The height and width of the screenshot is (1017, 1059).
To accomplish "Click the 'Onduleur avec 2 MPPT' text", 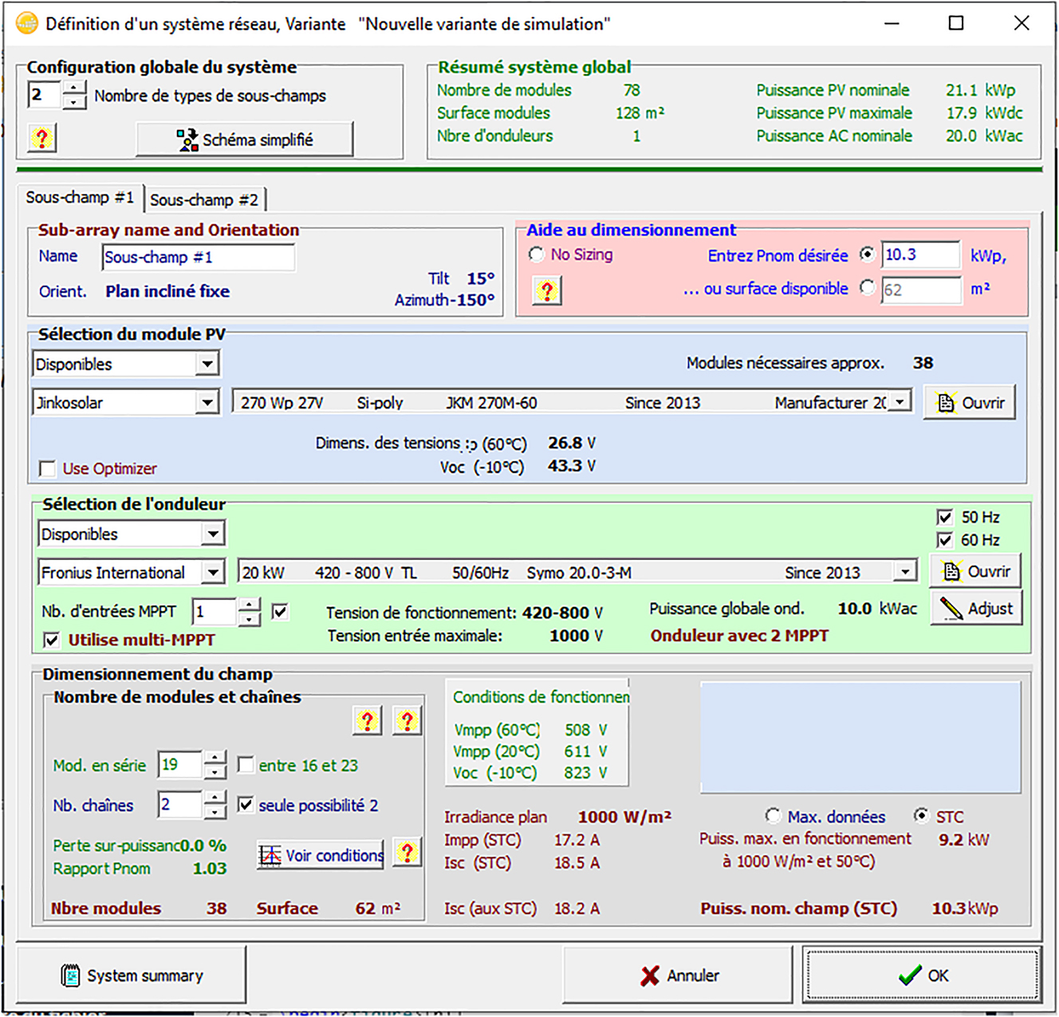I will click(739, 636).
